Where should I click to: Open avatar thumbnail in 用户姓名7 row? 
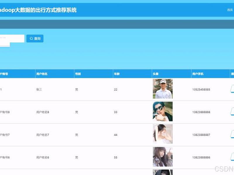coord(163,134)
